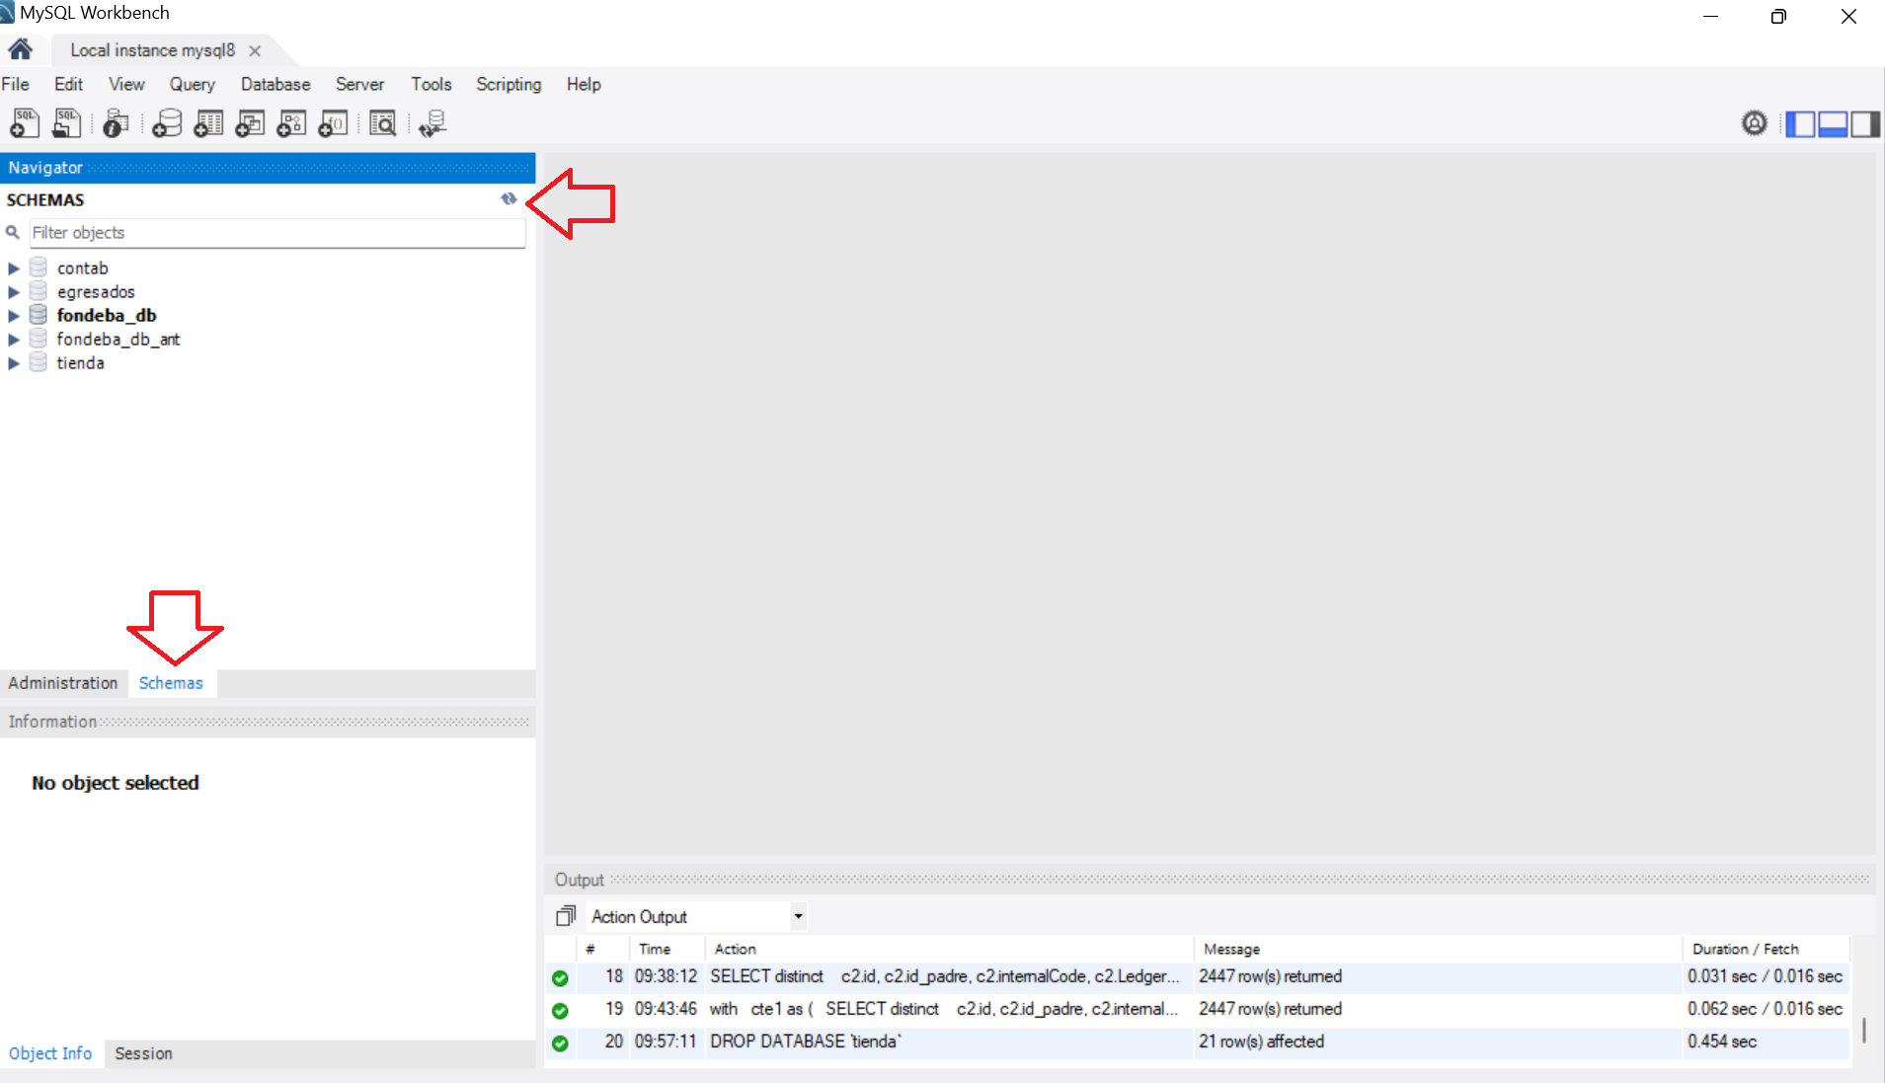Toggle the left sidebar panel visibility
This screenshot has height=1083, width=1885.
pos(1800,124)
